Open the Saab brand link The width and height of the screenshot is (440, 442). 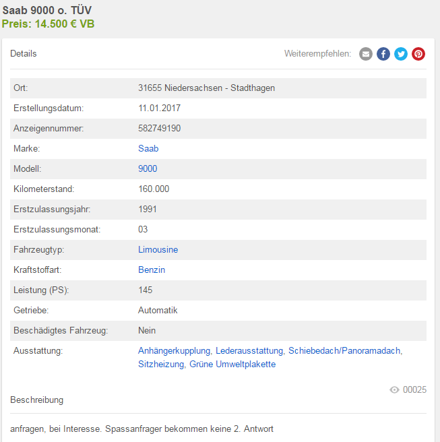[x=148, y=148]
